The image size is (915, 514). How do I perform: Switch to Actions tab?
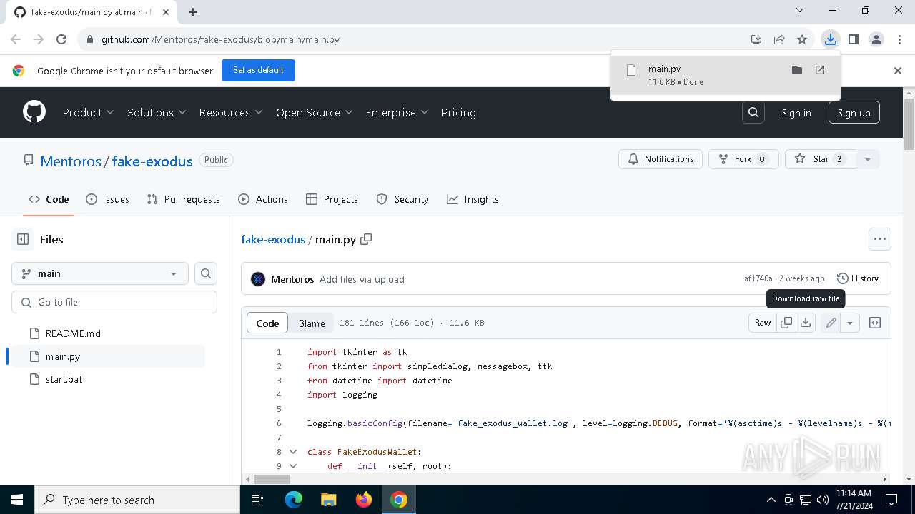coord(263,199)
